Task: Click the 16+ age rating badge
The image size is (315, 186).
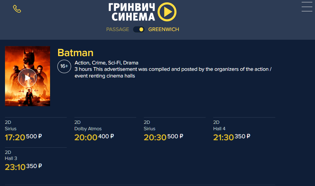Action: 63,66
